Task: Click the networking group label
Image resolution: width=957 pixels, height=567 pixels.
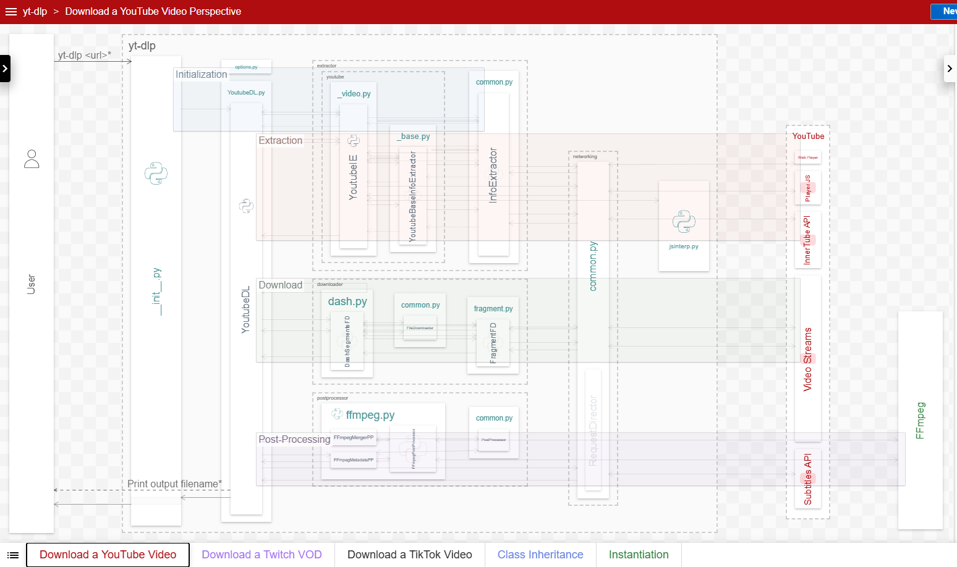Action: (585, 156)
